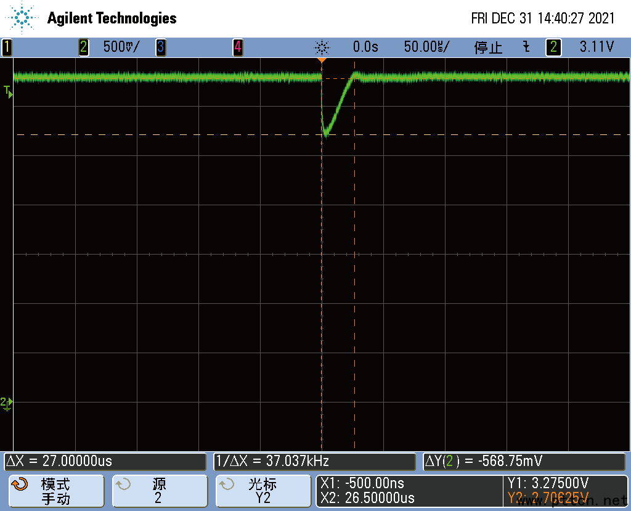Select the green channel 2 indicator
Image resolution: width=631 pixels, height=511 pixels.
tap(84, 47)
